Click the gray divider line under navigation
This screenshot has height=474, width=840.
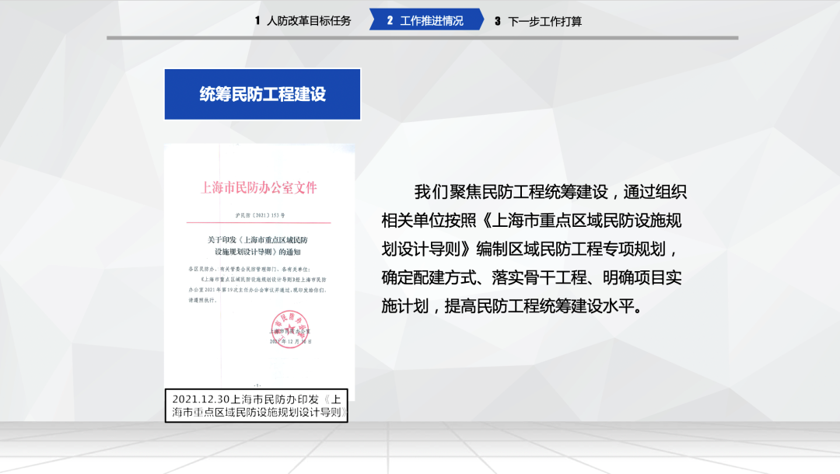pyautogui.click(x=422, y=38)
